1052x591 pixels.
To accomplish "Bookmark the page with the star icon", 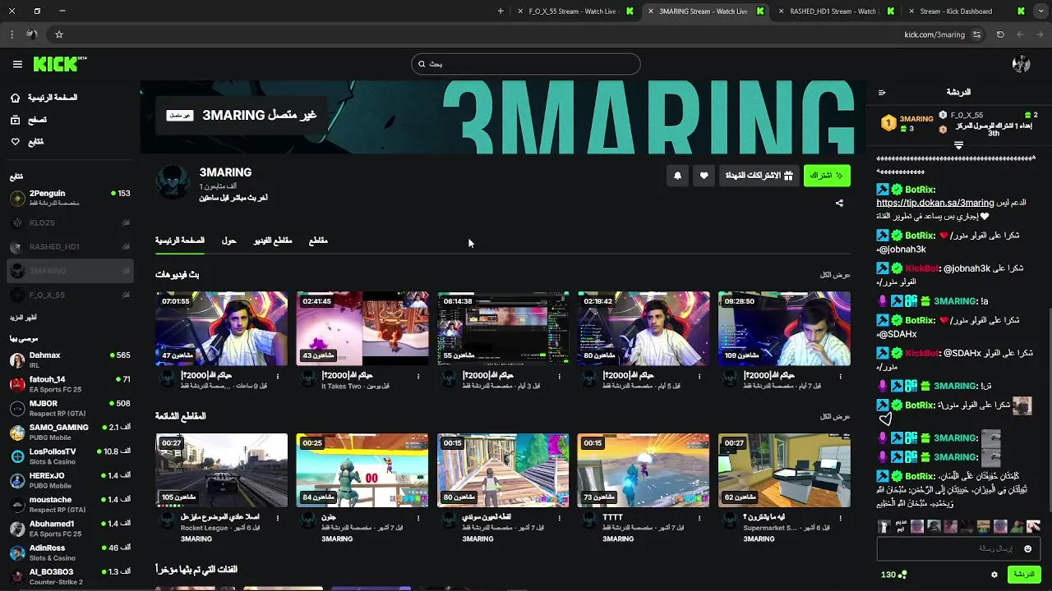I will [59, 34].
